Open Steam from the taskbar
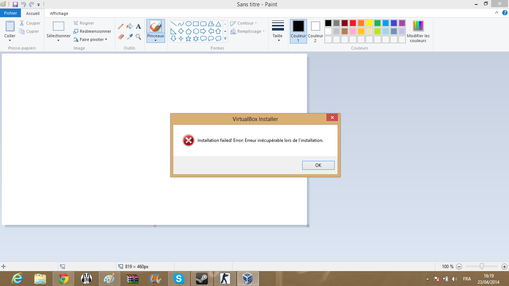This screenshot has height=286, width=509. click(x=202, y=279)
